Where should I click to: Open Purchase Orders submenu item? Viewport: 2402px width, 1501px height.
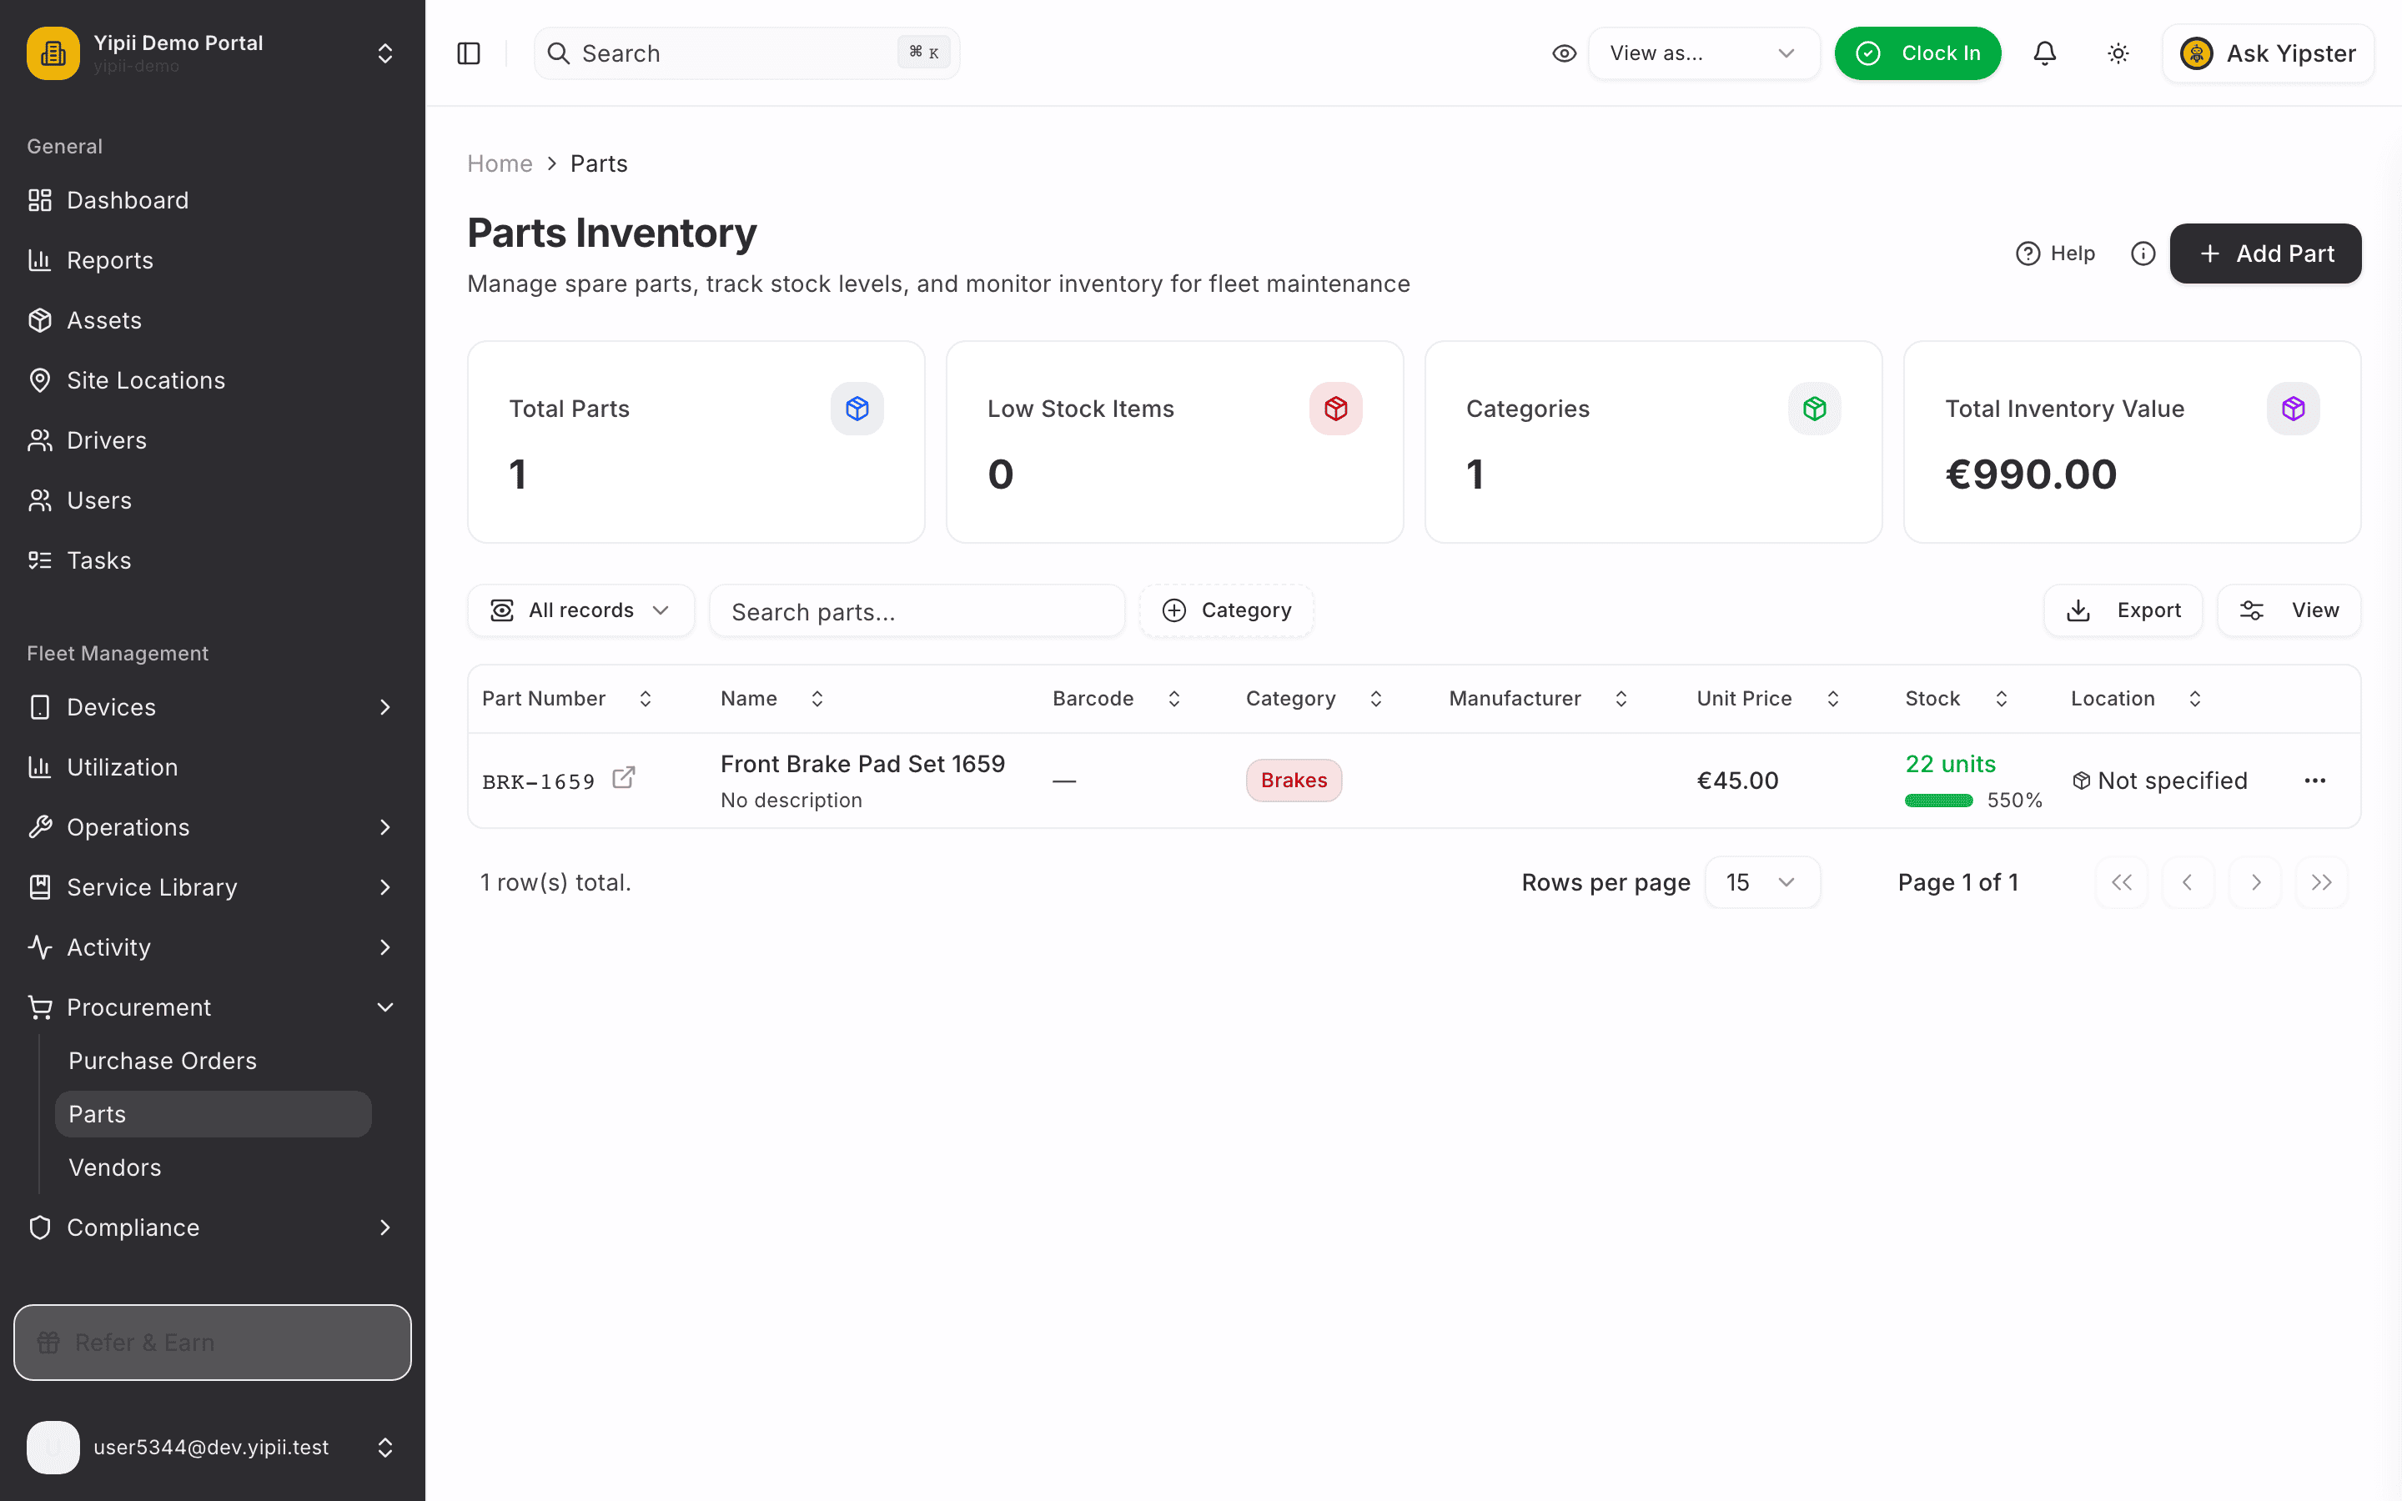pyautogui.click(x=214, y=1062)
